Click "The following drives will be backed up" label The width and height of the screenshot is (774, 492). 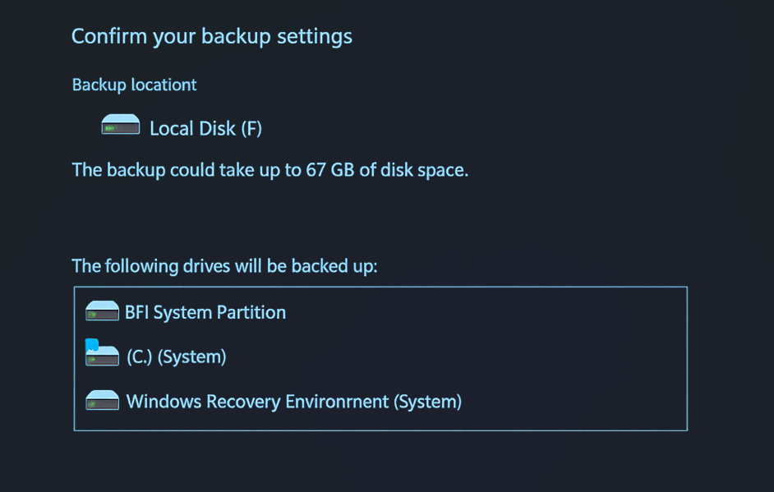tap(224, 266)
